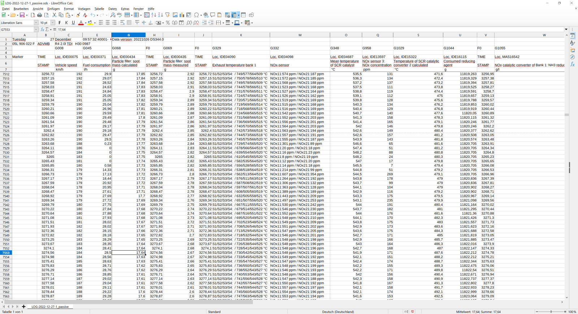Viewport: 578px width, 314px height.
Task: Expand the Name Box dropdown showing G7553
Action: click(x=36, y=30)
